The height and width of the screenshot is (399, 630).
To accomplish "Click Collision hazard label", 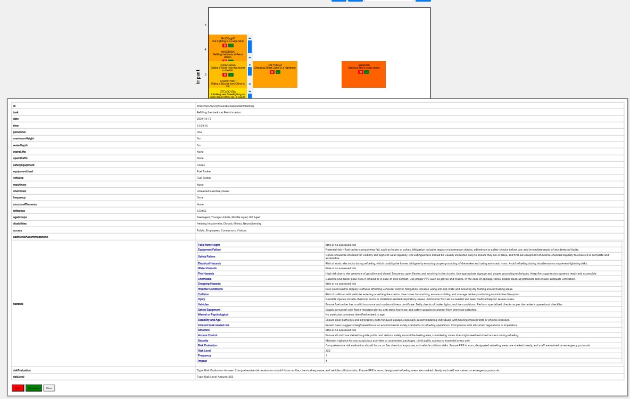I will point(203,294).
